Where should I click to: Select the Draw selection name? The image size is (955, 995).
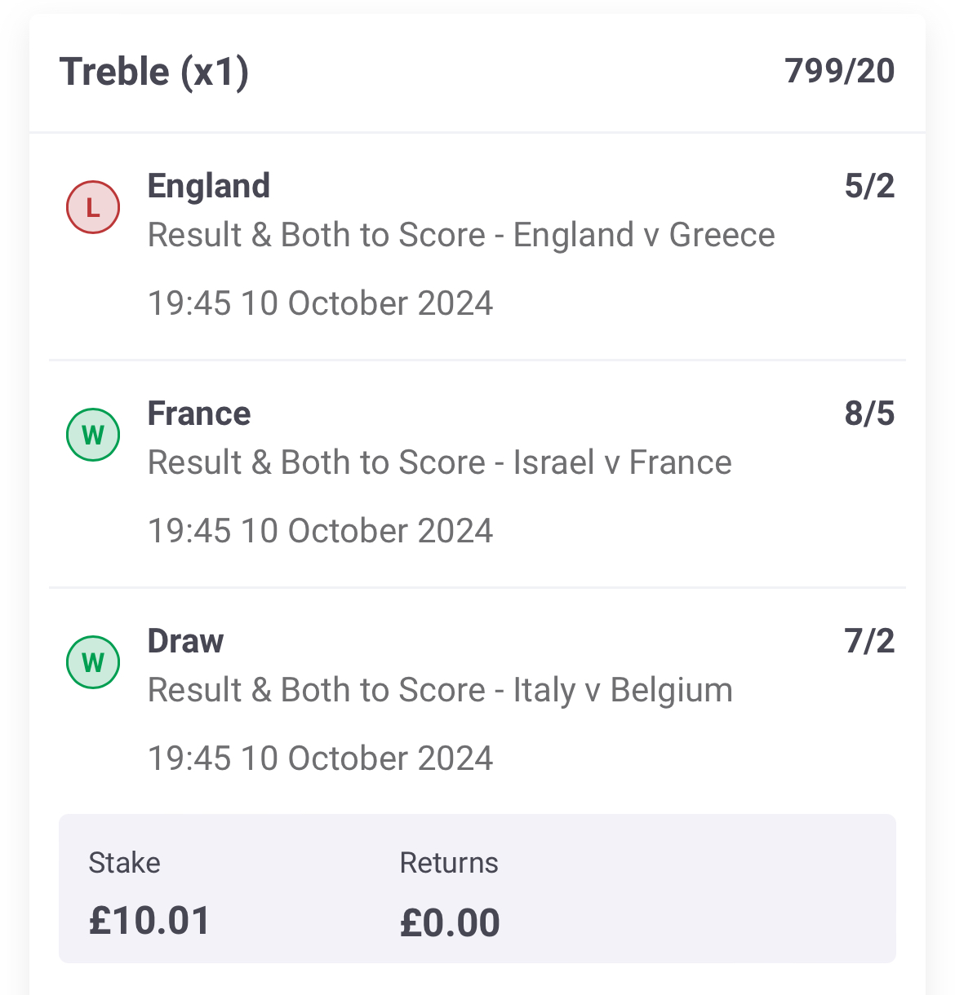coord(185,641)
